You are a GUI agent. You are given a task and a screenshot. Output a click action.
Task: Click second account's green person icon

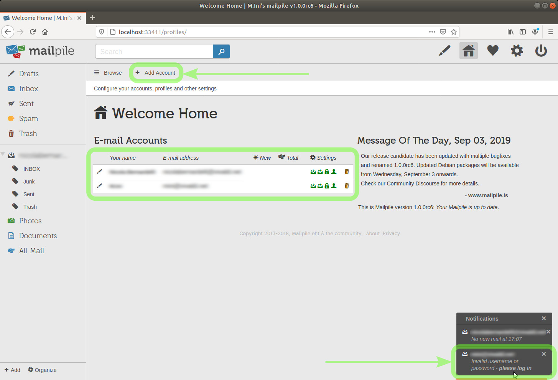point(334,186)
